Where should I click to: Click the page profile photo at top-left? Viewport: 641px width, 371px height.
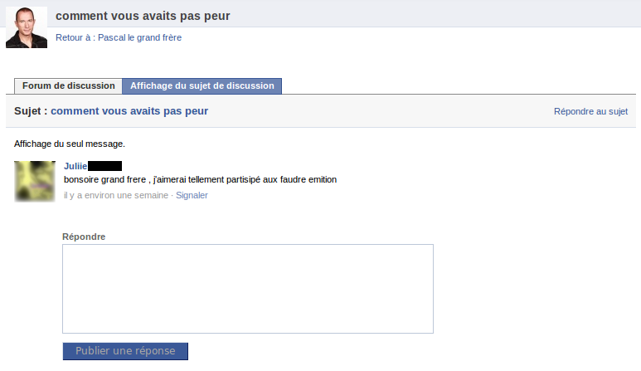click(27, 27)
